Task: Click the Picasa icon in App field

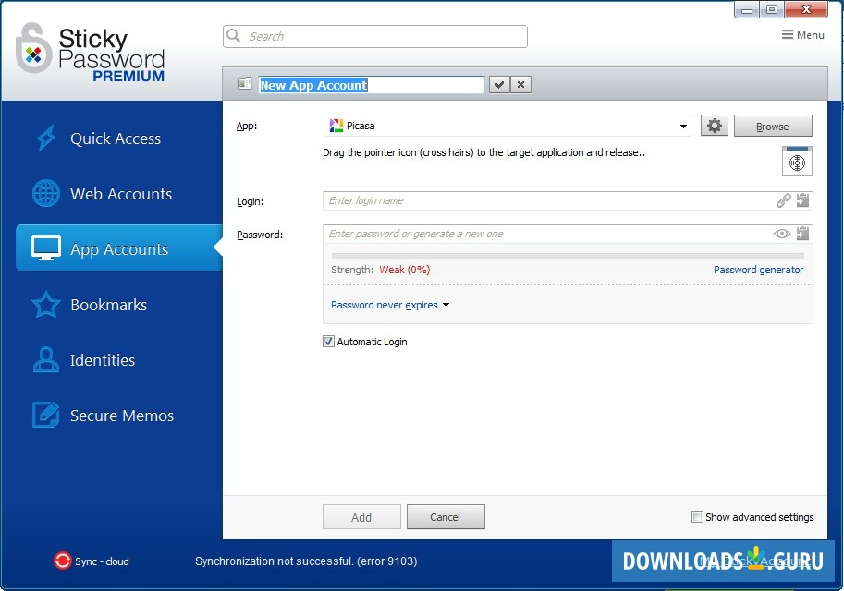Action: pyautogui.click(x=336, y=126)
